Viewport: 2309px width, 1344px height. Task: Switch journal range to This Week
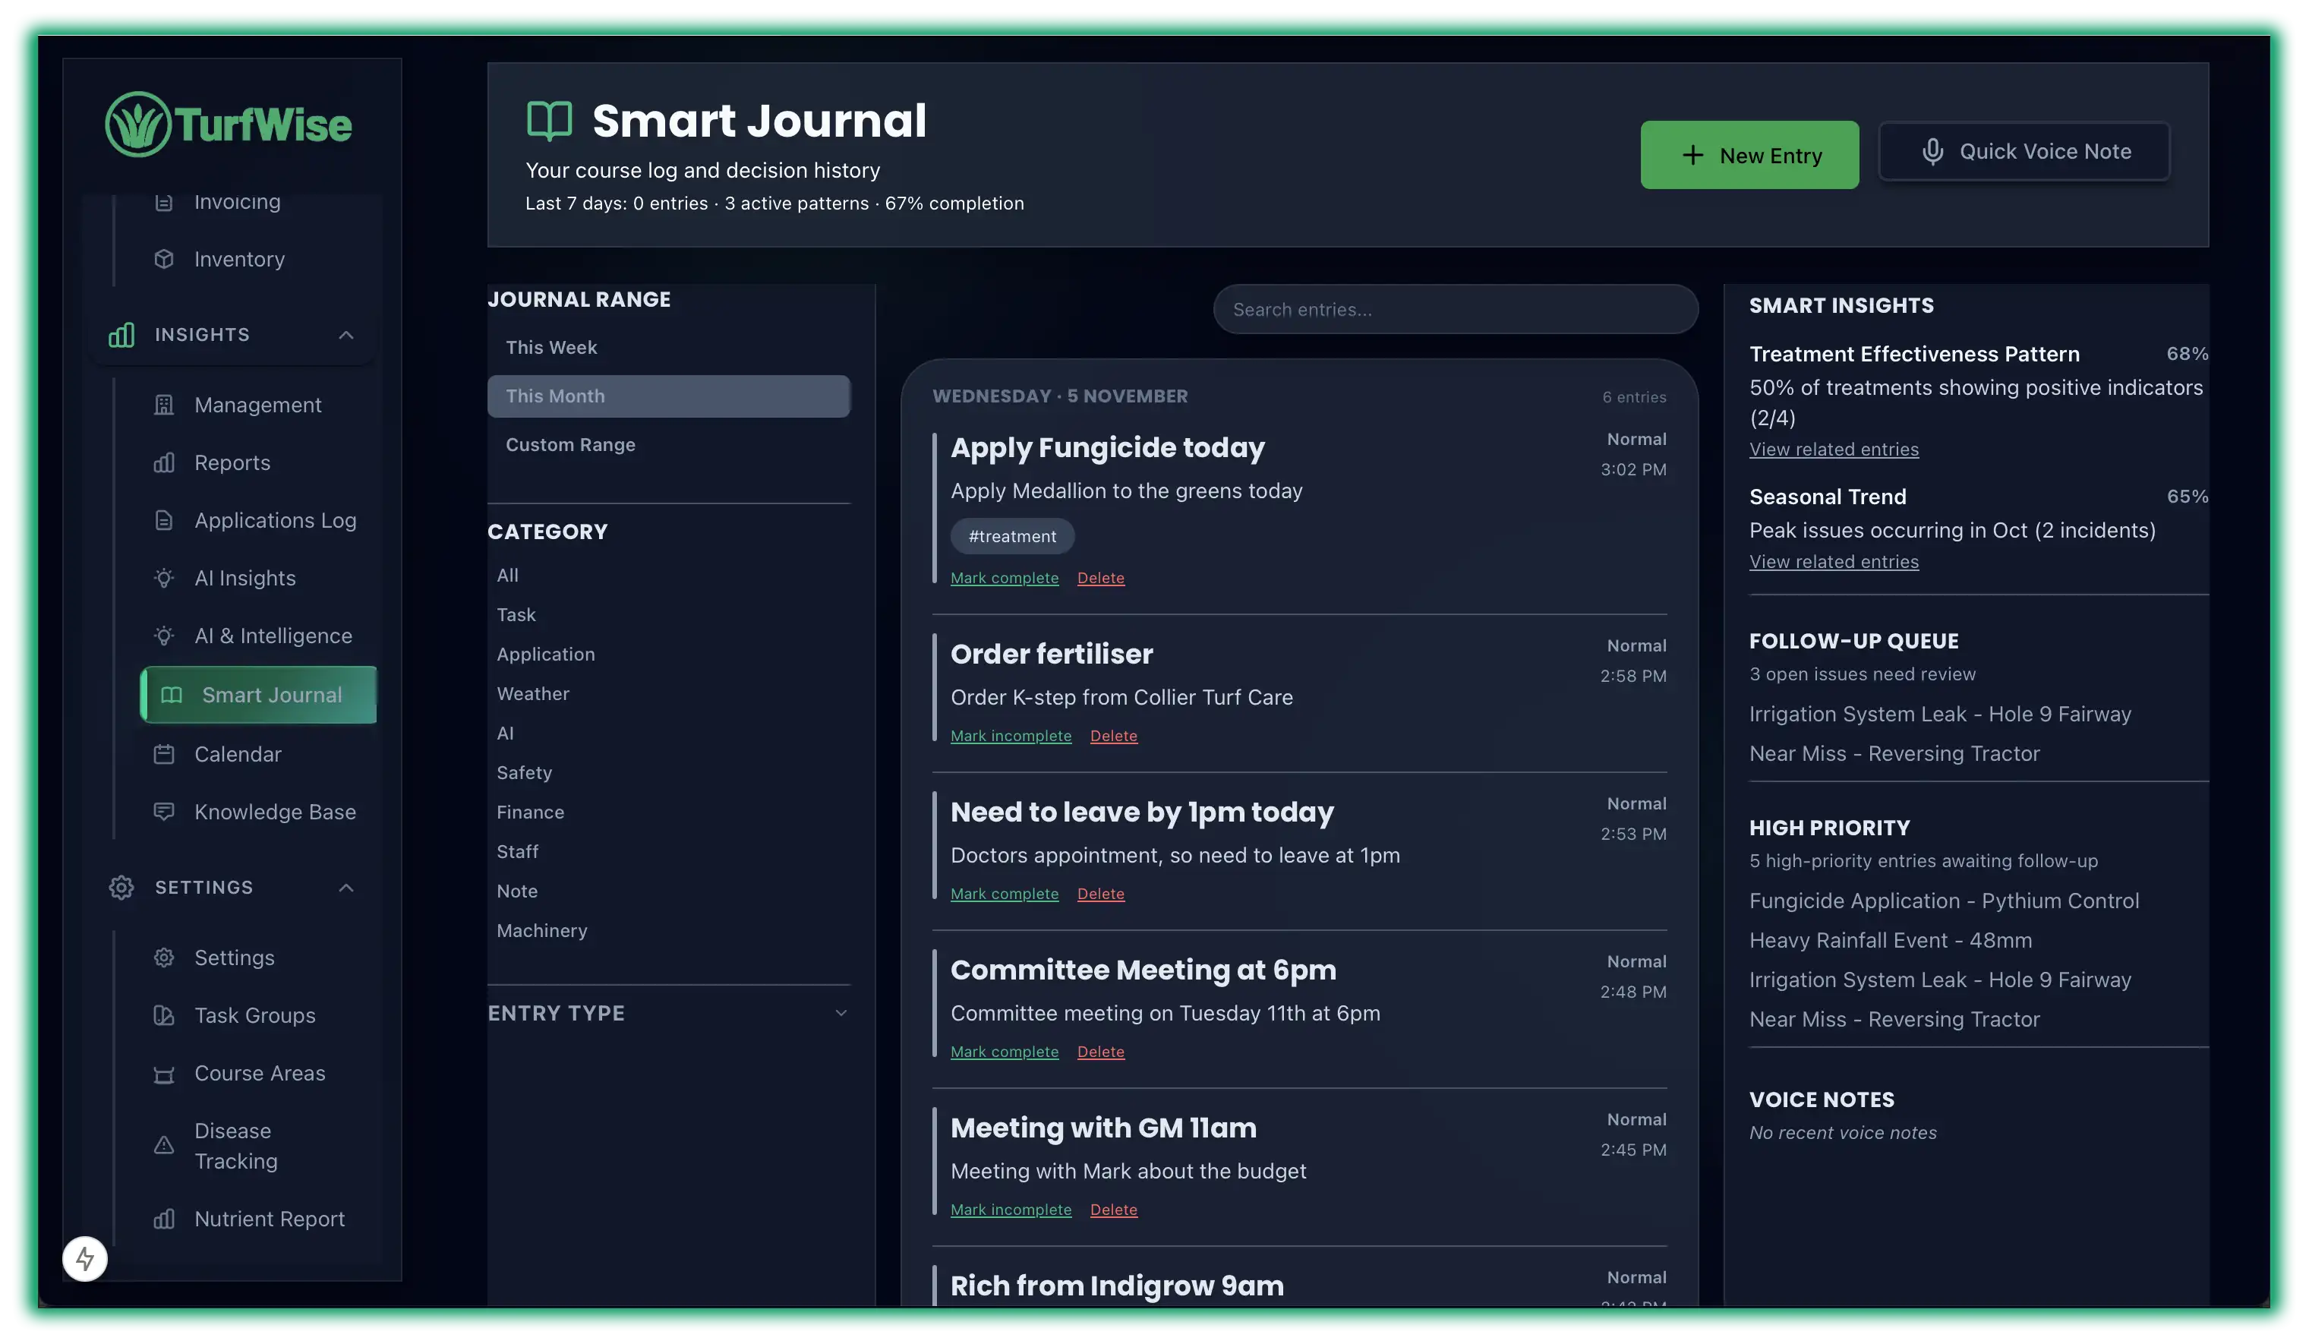(x=551, y=347)
